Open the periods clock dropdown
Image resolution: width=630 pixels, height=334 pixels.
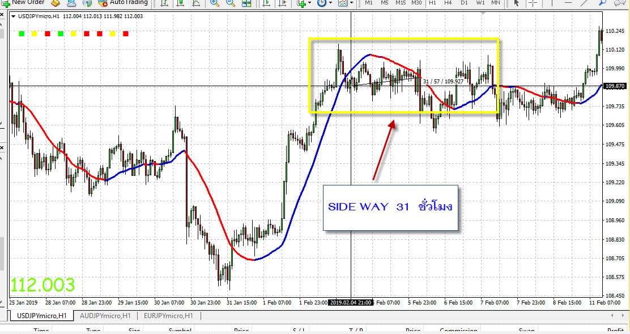330,3
